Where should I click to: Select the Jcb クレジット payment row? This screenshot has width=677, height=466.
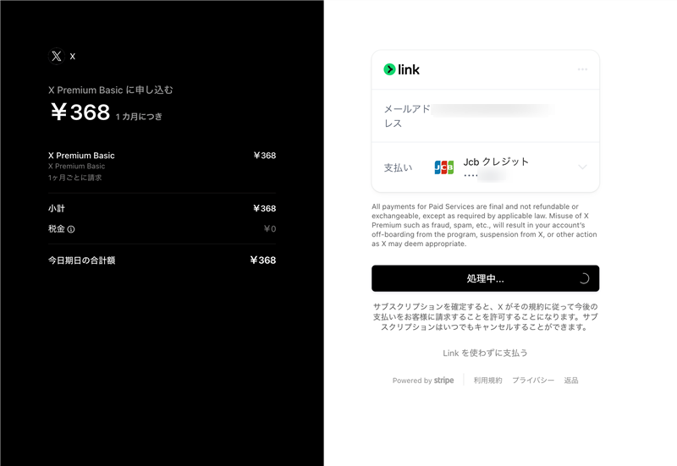pos(485,167)
